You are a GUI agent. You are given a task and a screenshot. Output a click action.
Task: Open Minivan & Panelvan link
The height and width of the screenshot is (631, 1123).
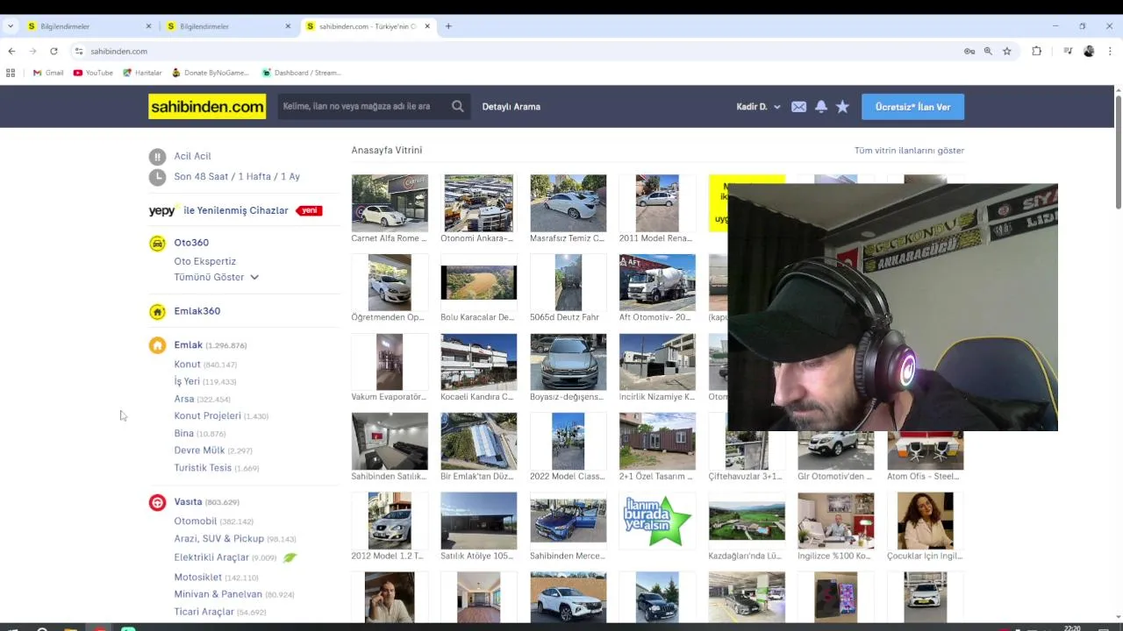coord(218,594)
